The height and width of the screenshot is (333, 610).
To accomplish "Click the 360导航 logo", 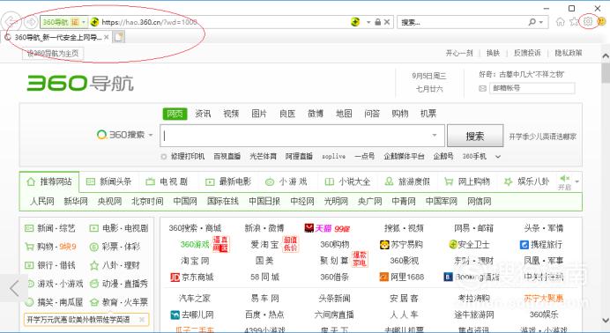I will [80, 83].
